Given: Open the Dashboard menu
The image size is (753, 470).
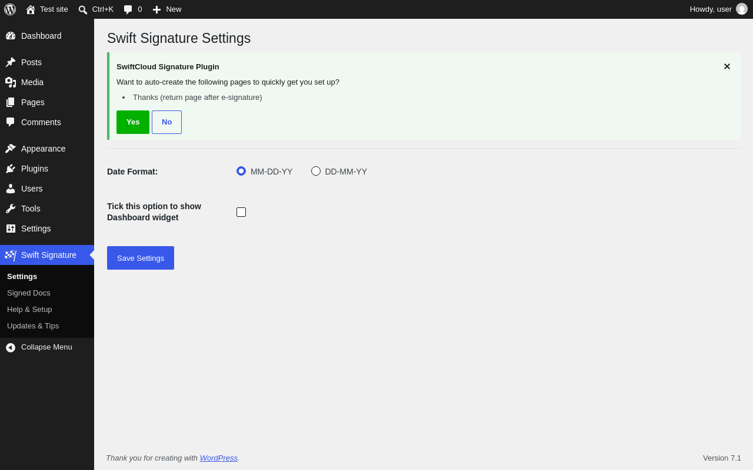Looking at the screenshot, I should [x=47, y=36].
